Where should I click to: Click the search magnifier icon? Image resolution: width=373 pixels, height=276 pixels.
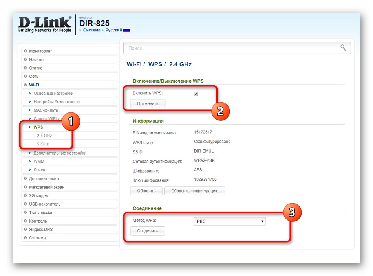[x=343, y=48]
